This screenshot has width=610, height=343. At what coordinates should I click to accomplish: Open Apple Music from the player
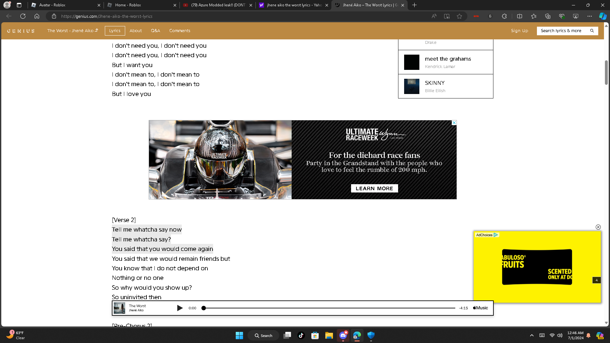click(480, 308)
